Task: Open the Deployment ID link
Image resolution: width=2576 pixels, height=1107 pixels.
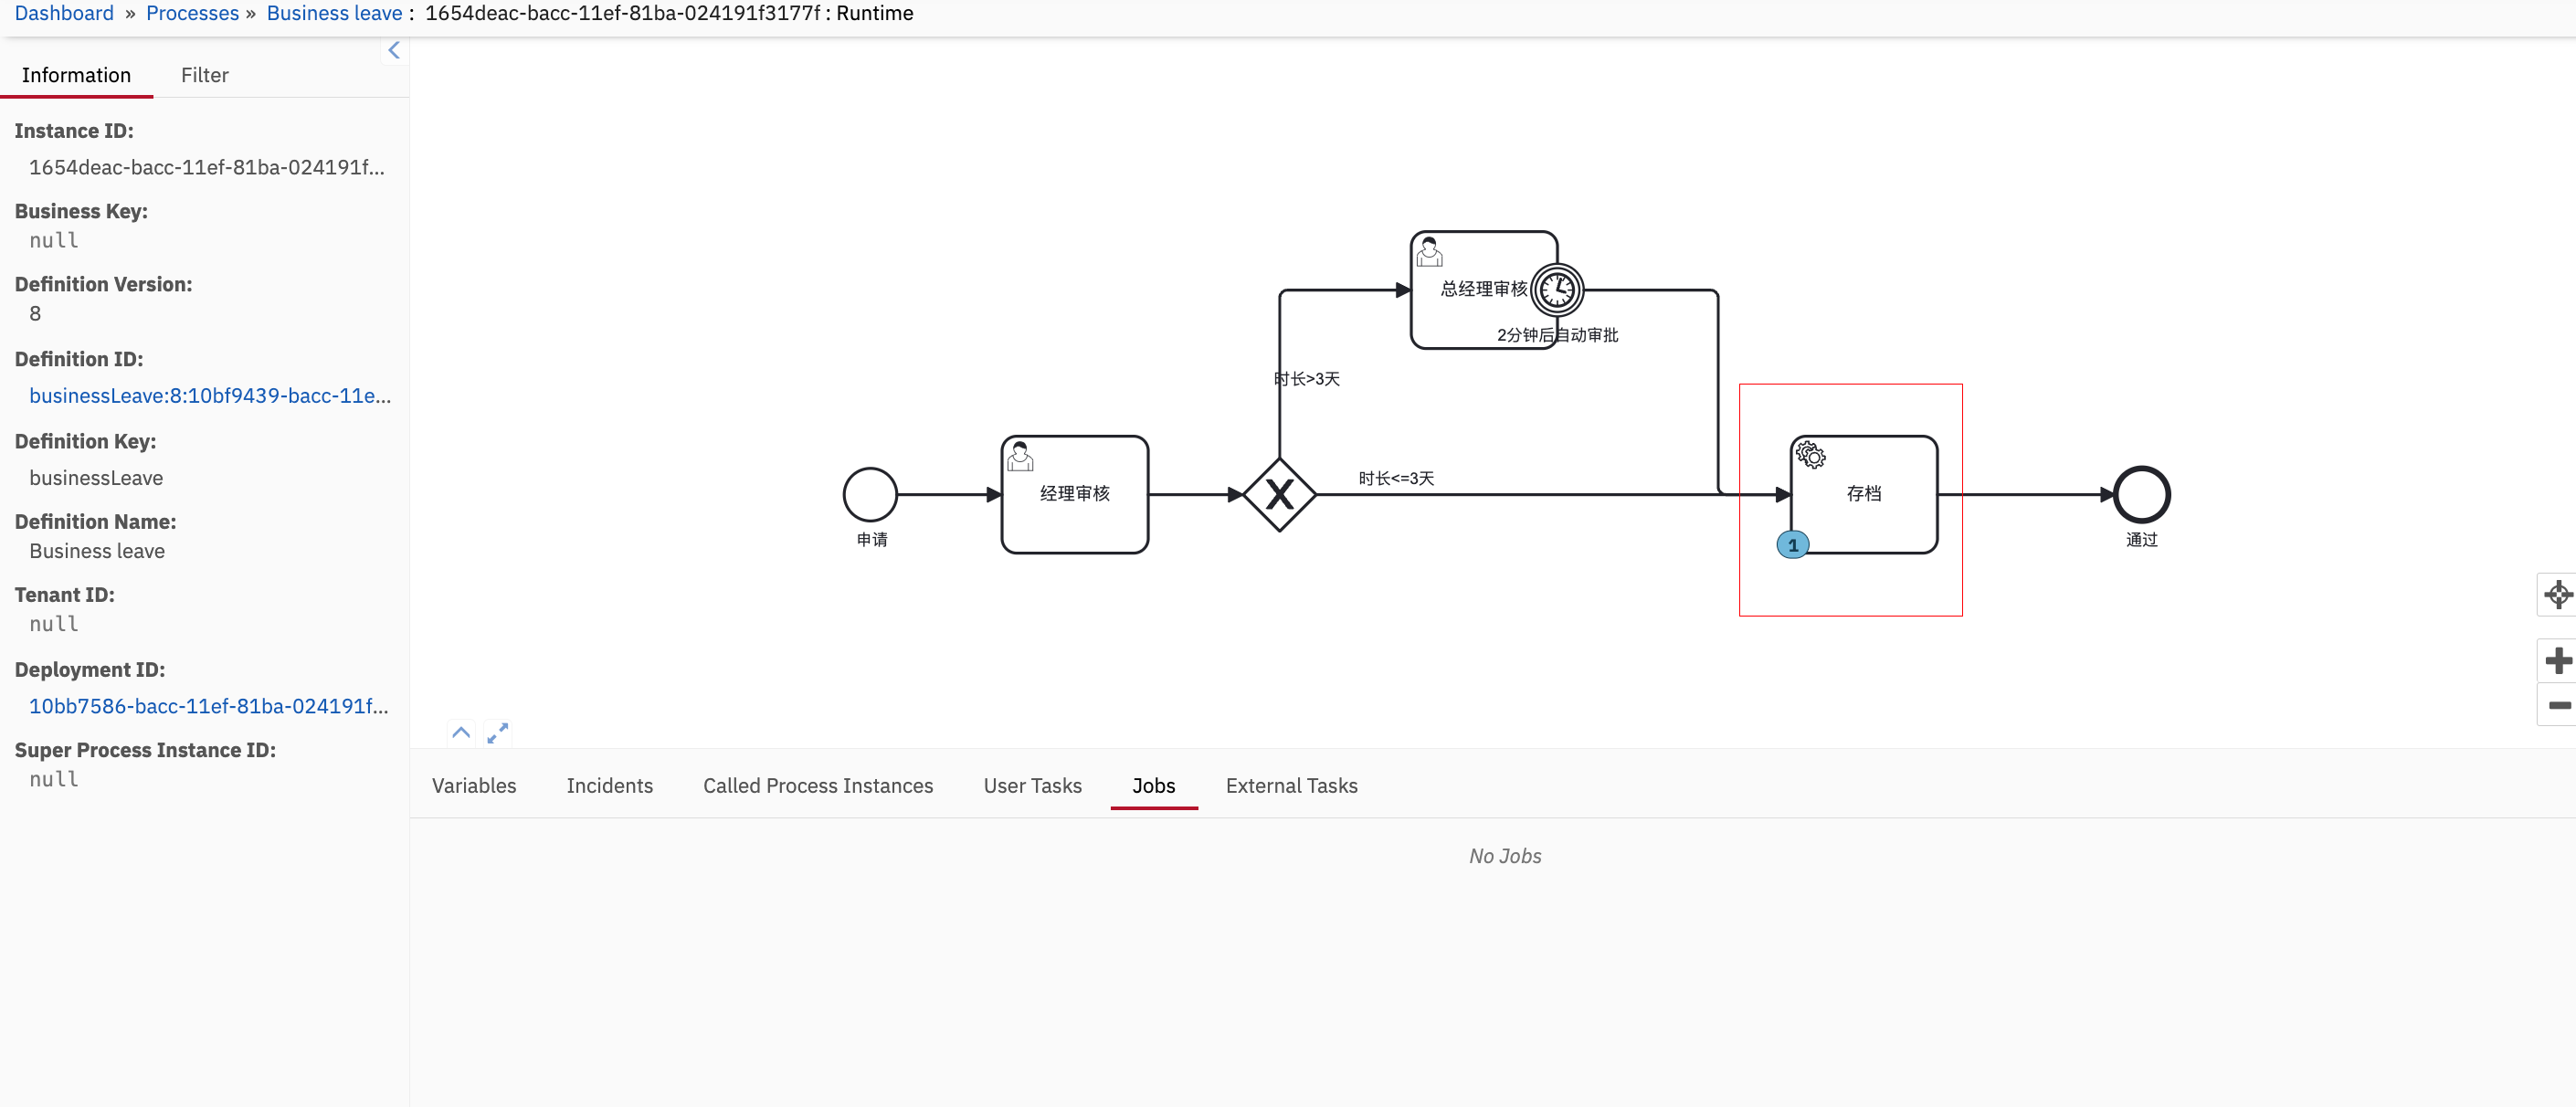Action: click(208, 706)
